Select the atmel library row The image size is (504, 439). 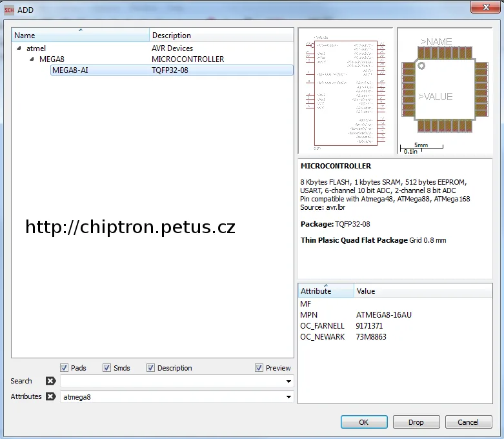click(153, 48)
